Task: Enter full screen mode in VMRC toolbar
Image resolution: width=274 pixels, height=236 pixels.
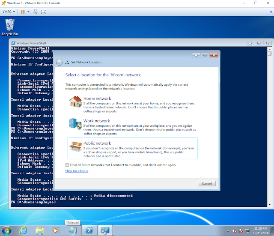Action: 43,12
